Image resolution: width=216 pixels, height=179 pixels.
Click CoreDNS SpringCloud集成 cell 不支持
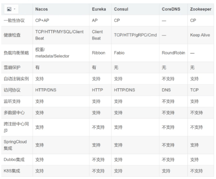click(x=168, y=145)
